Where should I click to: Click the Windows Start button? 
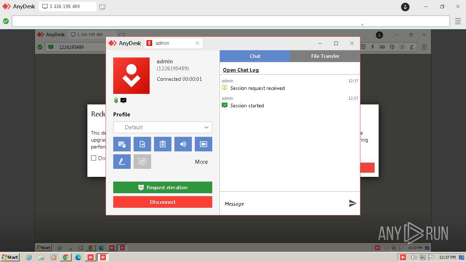10,257
